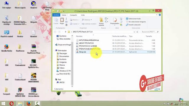Open the Nuevo elemento dropdown
Viewport: 189px width, 106px height.
click(106, 19)
